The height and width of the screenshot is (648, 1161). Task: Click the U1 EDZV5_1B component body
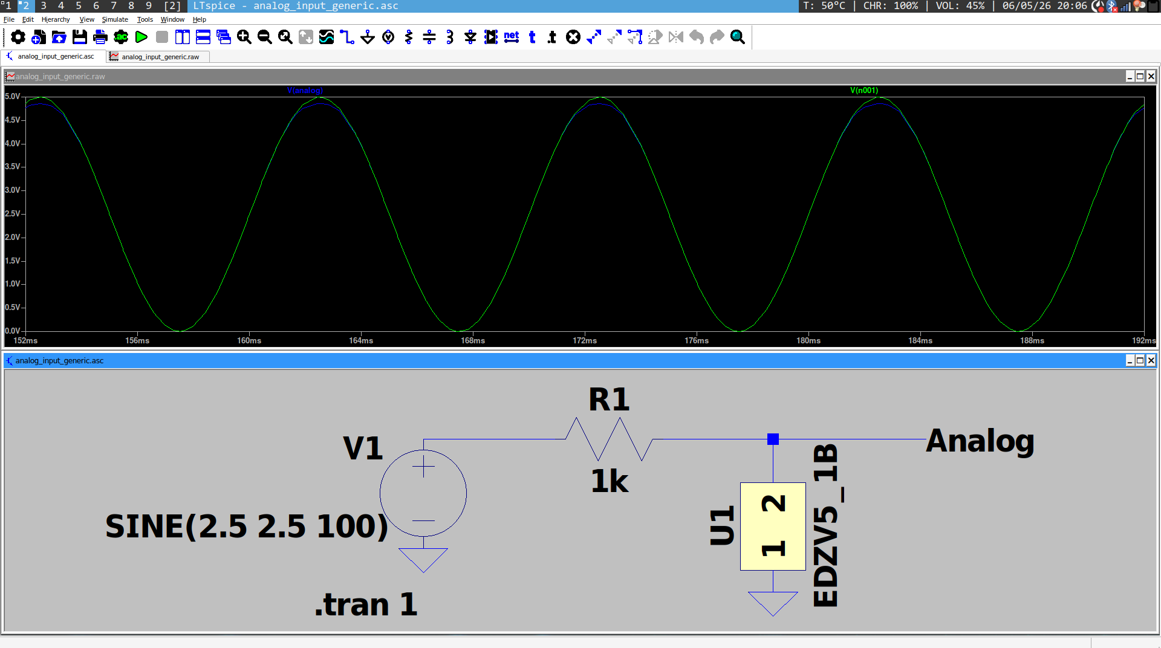point(773,526)
